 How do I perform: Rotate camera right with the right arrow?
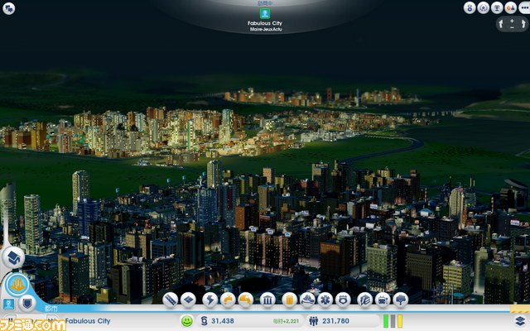point(523,24)
